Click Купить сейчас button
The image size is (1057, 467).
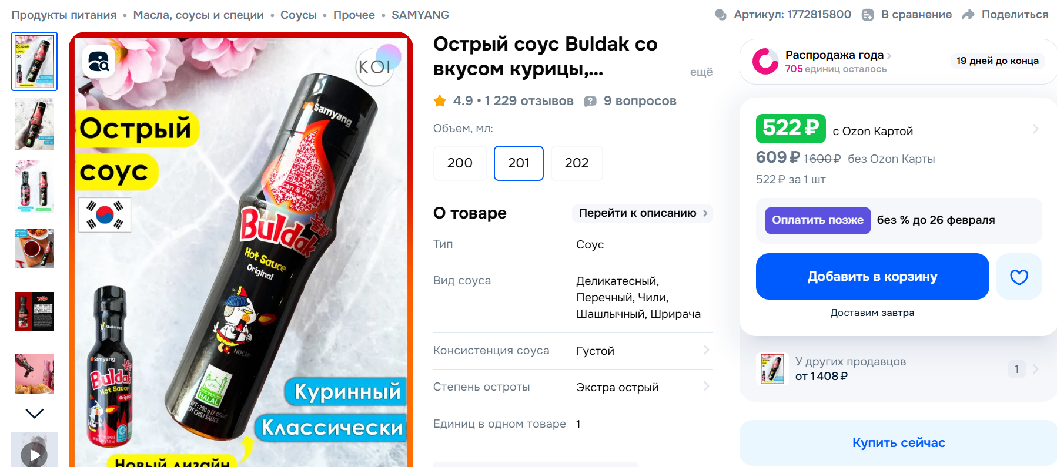[x=898, y=443]
